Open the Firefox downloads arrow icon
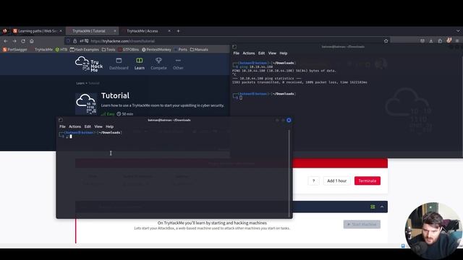 point(431,41)
